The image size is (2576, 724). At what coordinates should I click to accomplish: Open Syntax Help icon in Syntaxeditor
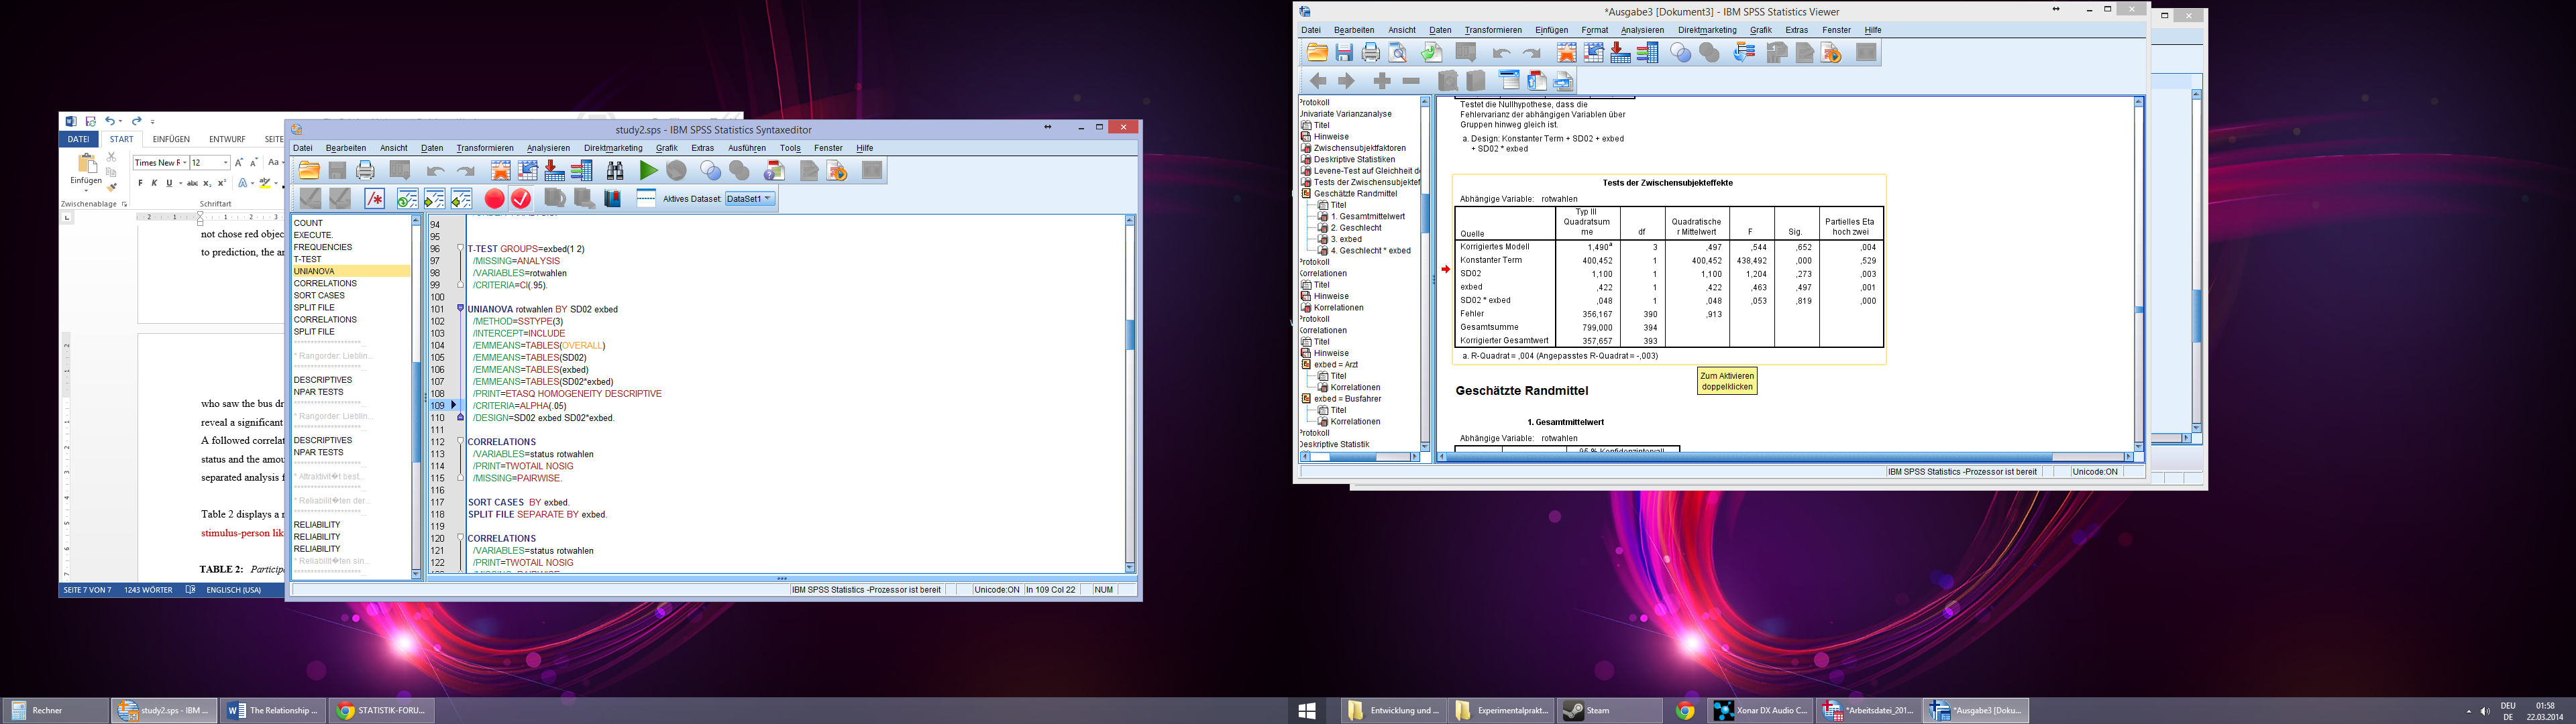[x=774, y=170]
